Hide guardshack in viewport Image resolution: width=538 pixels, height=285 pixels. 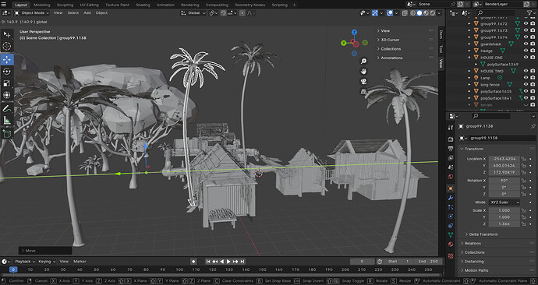[x=526, y=44]
